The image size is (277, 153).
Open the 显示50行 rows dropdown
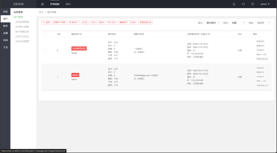(x=213, y=23)
